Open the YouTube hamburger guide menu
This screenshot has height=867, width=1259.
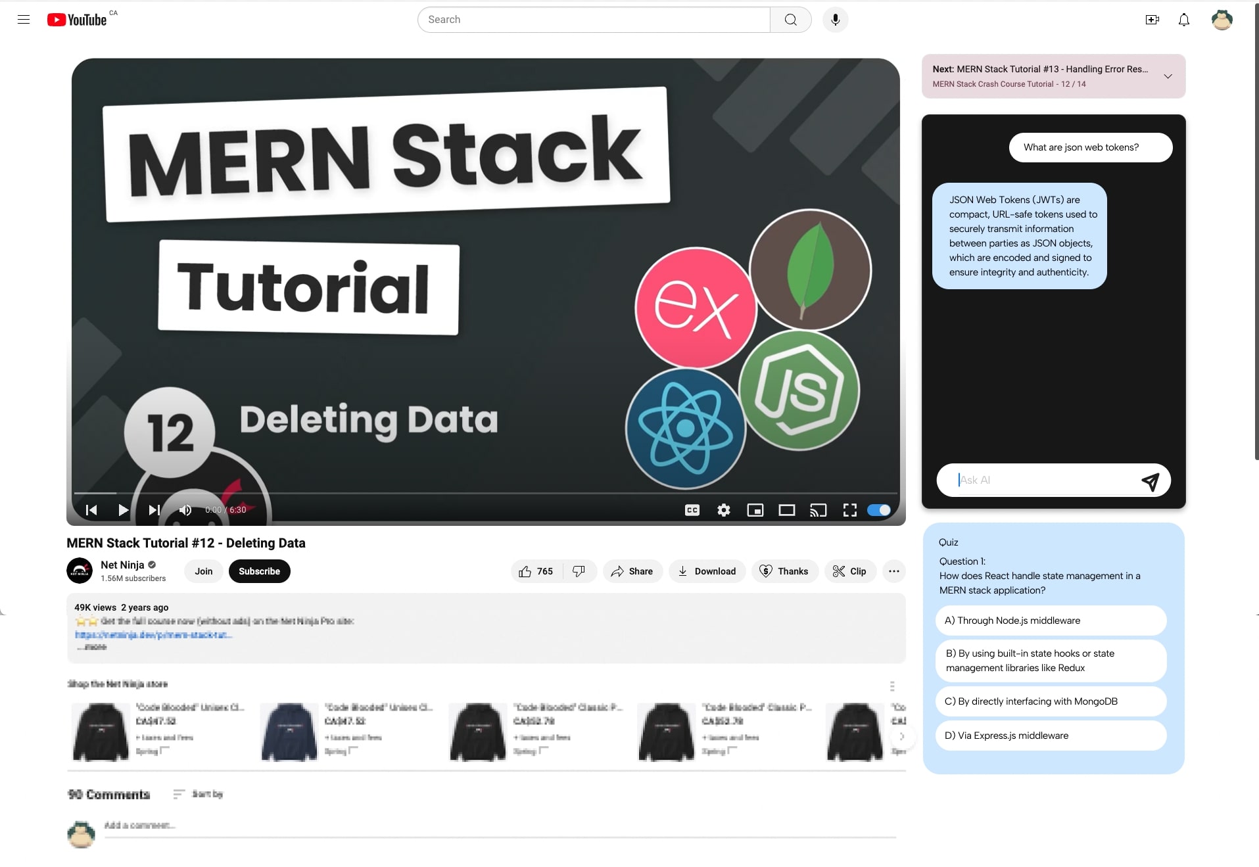pos(24,20)
